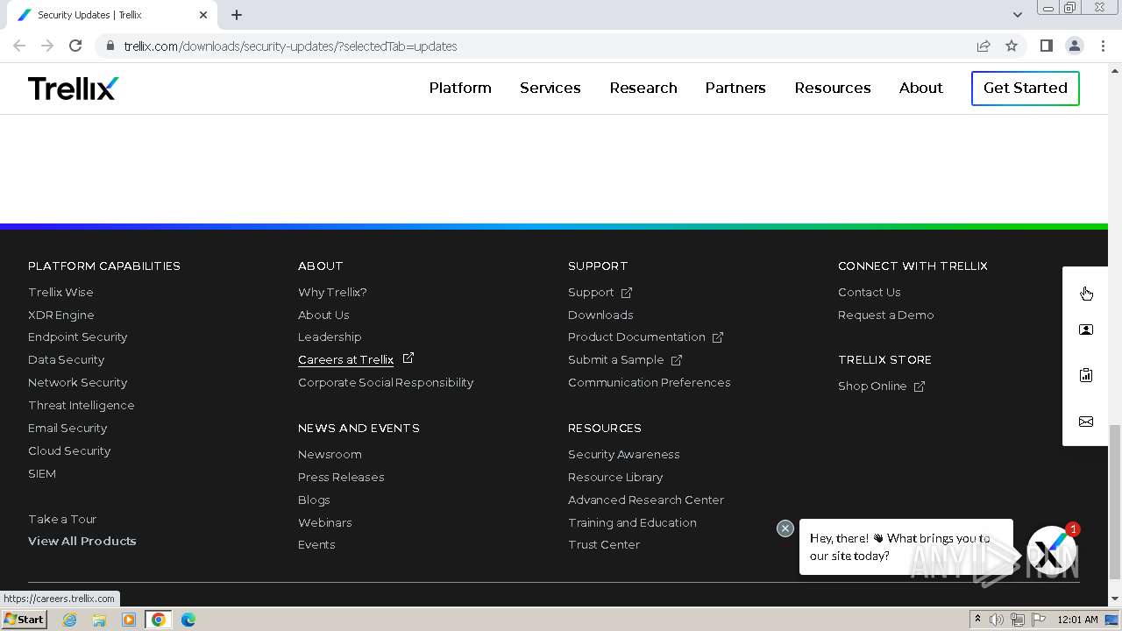Click the Windows Start button

[24, 620]
